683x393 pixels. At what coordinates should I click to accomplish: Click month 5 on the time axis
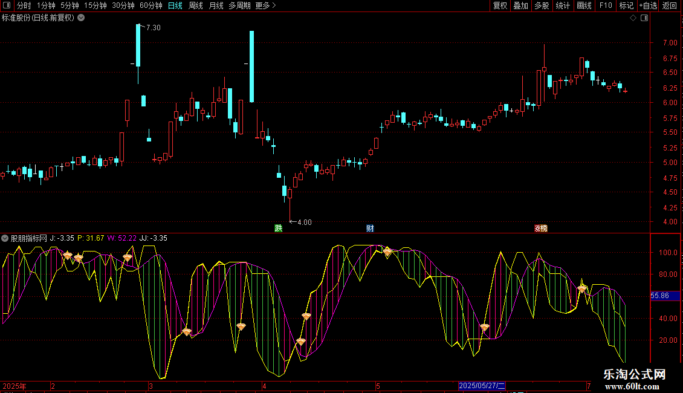[x=378, y=386]
